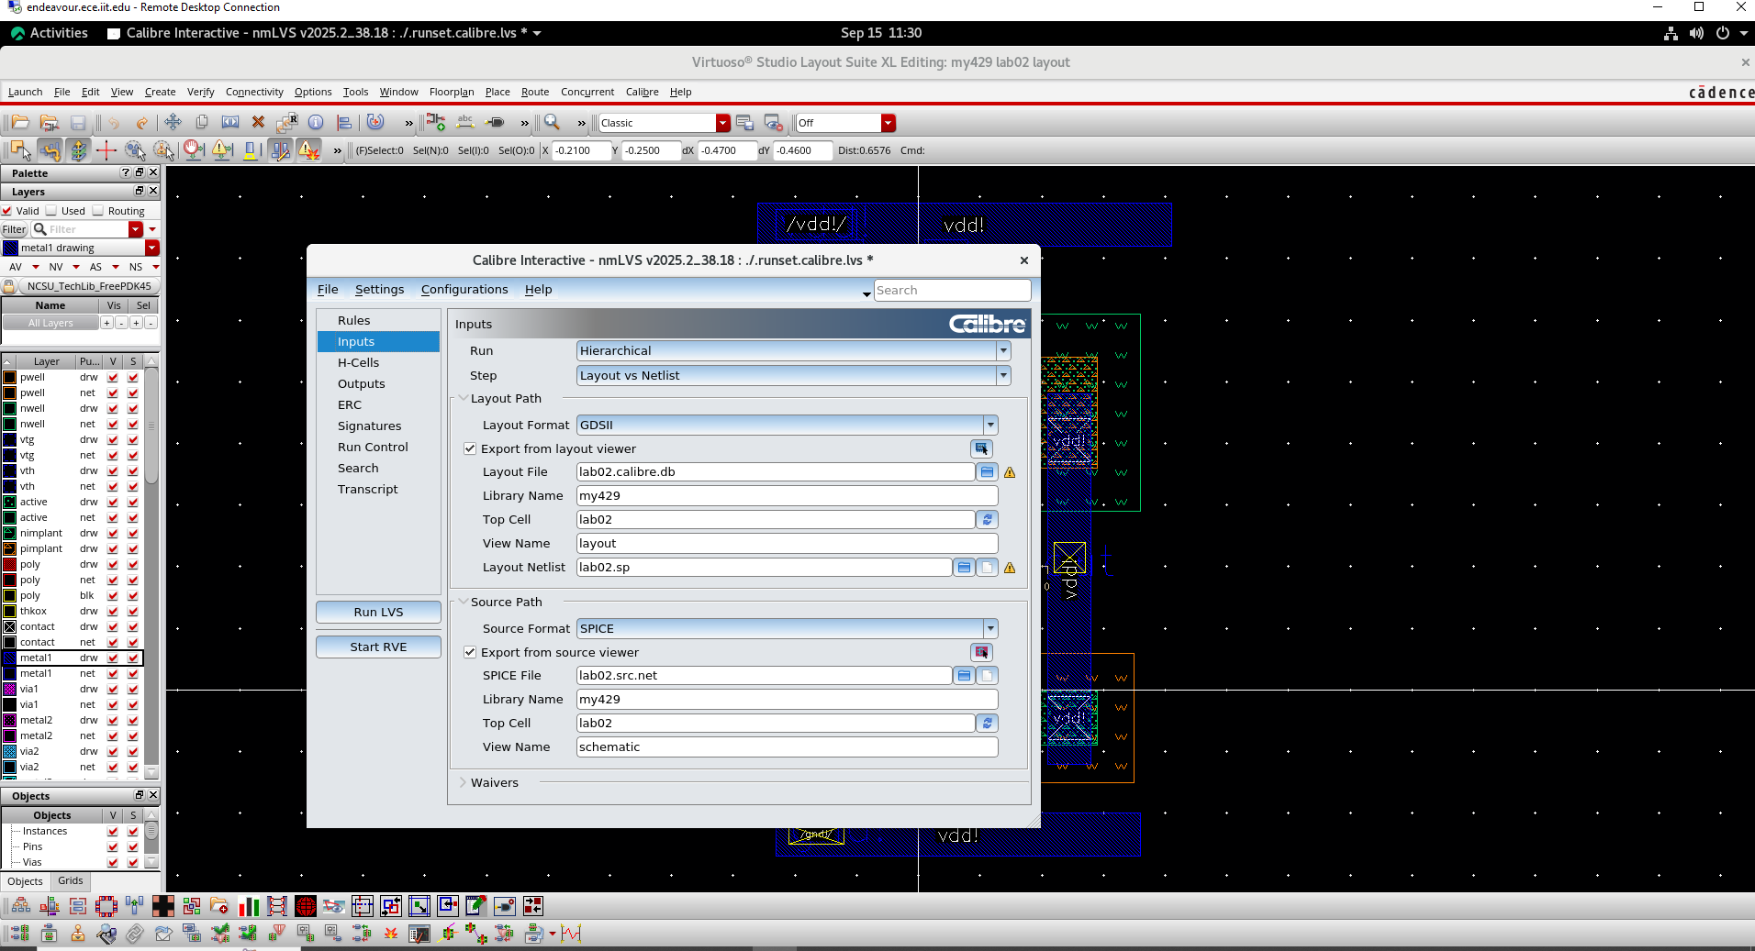Viewport: 1755px width, 951px height.
Task: Toggle Export from source viewer checkbox
Action: 470,652
